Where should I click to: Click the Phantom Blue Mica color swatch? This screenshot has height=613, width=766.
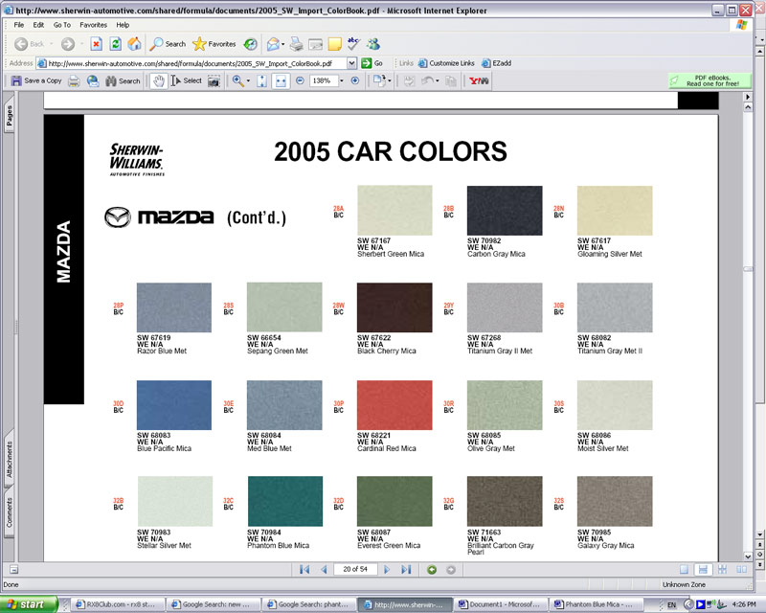[284, 501]
